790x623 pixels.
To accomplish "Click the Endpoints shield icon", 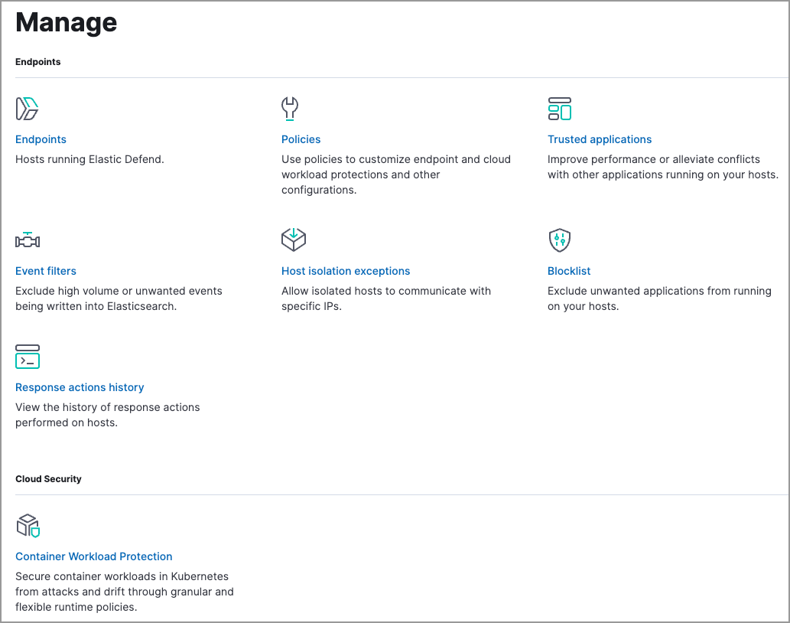I will tap(27, 108).
